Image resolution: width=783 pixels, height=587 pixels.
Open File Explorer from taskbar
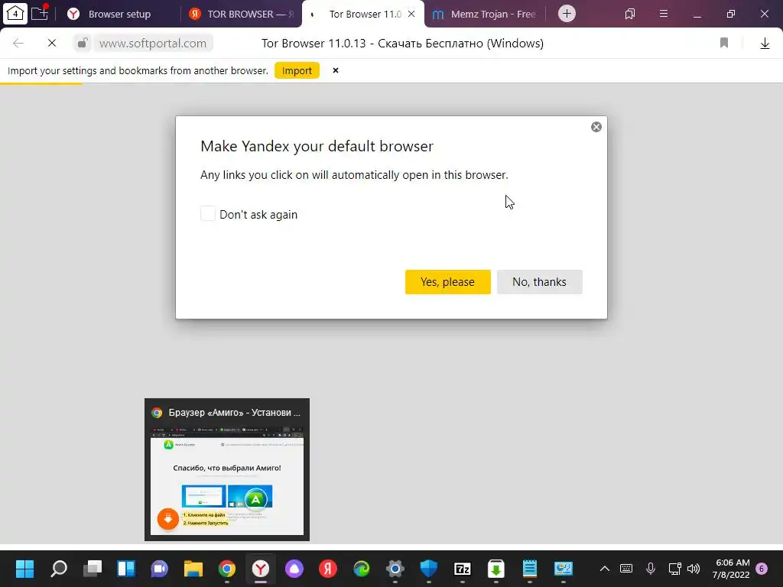coord(193,569)
